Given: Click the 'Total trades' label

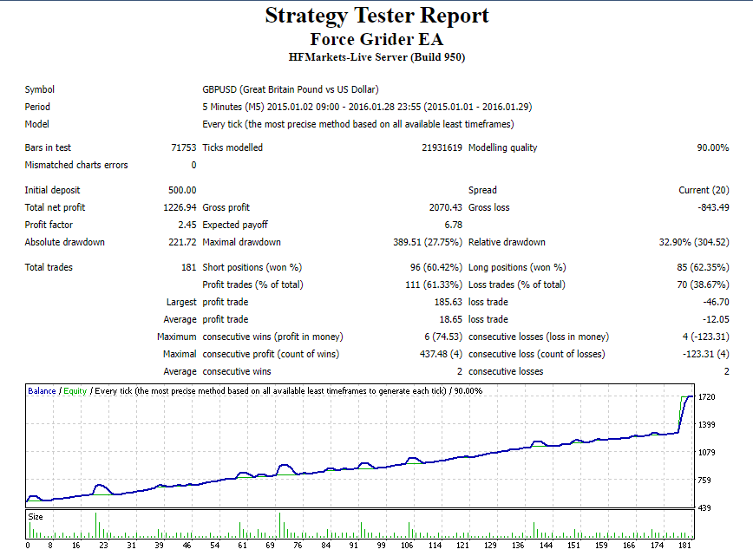Looking at the screenshot, I should 49,268.
